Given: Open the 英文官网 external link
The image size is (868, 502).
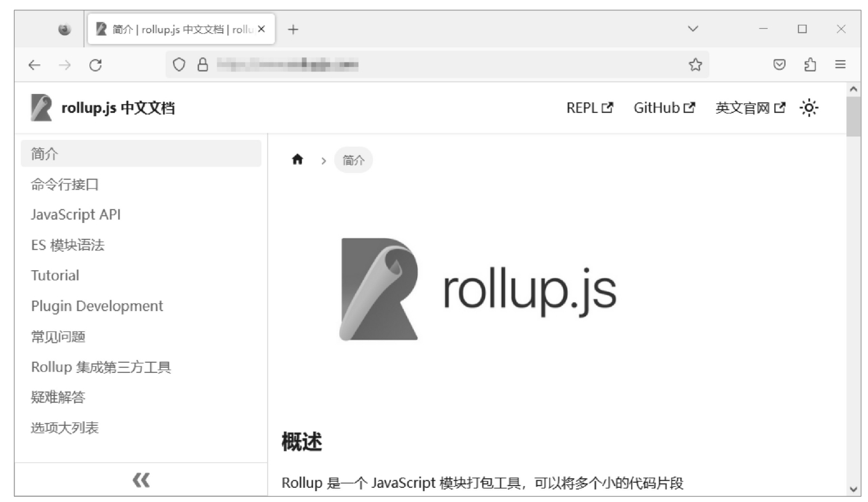Looking at the screenshot, I should tap(750, 108).
